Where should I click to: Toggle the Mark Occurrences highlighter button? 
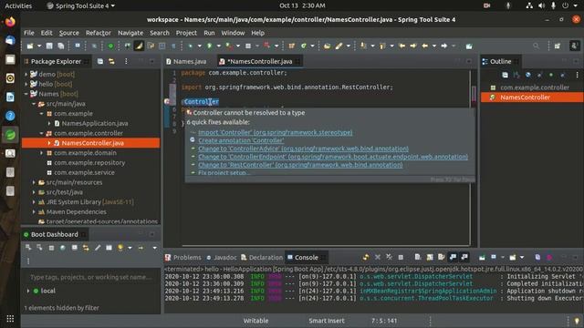(139, 46)
